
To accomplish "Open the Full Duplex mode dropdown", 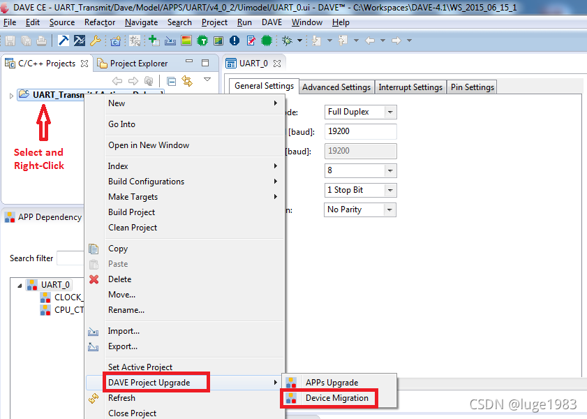I will pos(390,112).
